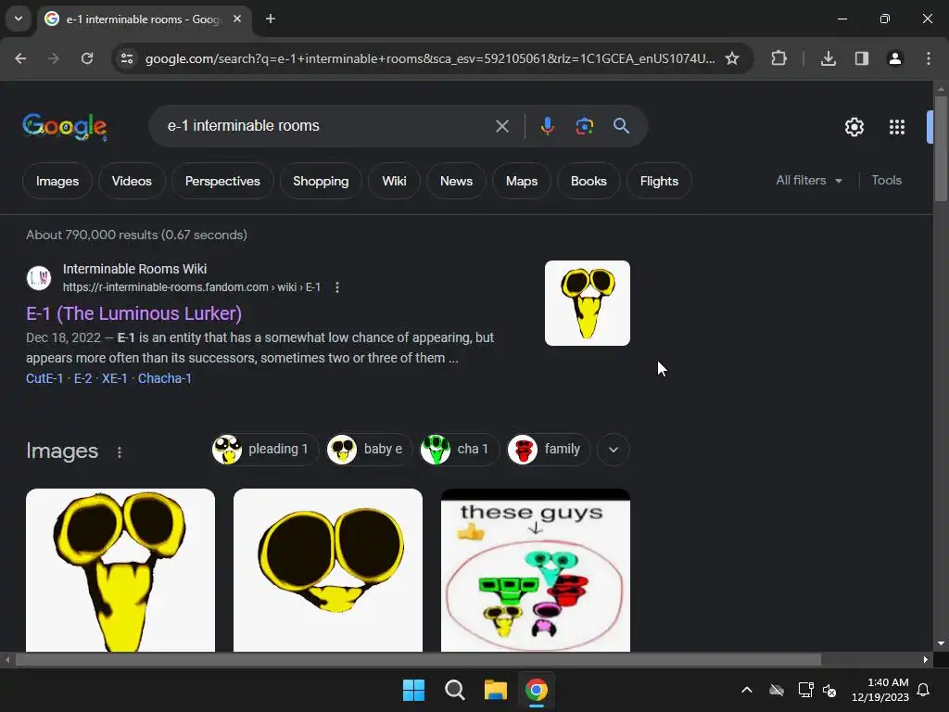This screenshot has height=712, width=949.
Task: Select the Wiki filter chip
Action: (x=394, y=181)
